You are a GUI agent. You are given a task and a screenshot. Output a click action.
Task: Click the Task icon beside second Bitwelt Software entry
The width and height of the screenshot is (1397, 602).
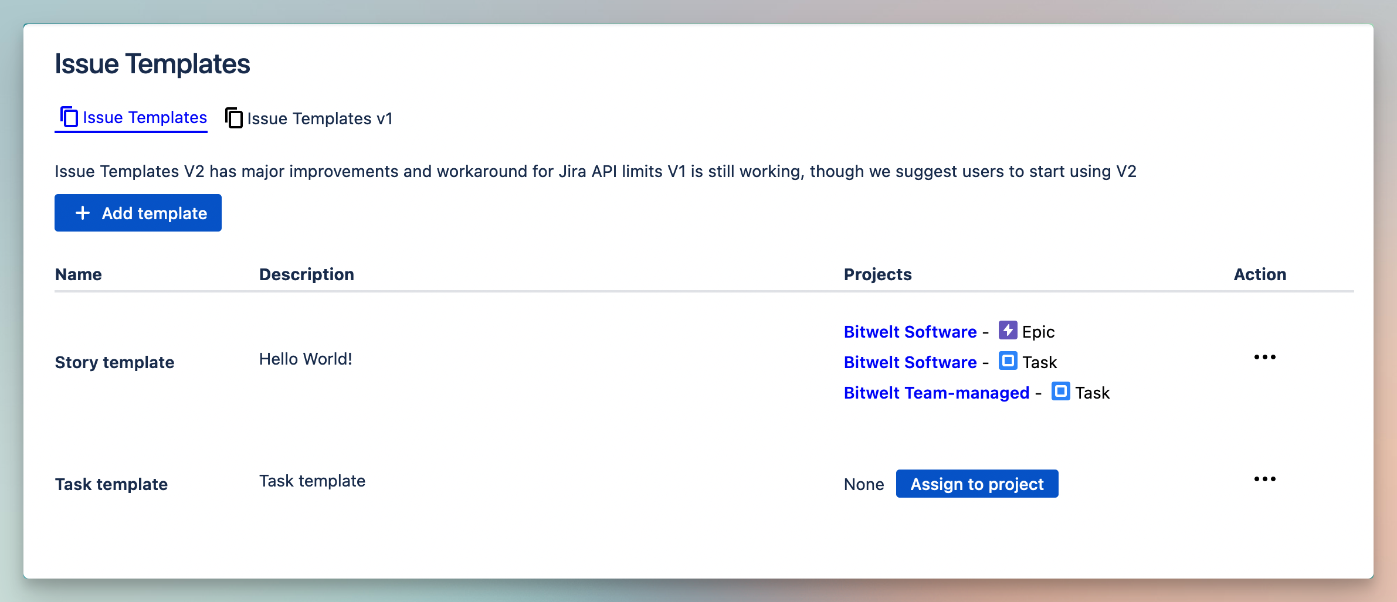point(1008,362)
